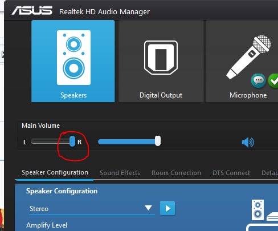Play the speaker test sound
The height and width of the screenshot is (231, 278).
(167, 208)
